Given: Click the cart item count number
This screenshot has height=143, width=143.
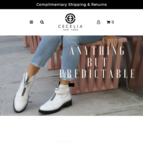Looking at the screenshot, I should click(x=113, y=22).
